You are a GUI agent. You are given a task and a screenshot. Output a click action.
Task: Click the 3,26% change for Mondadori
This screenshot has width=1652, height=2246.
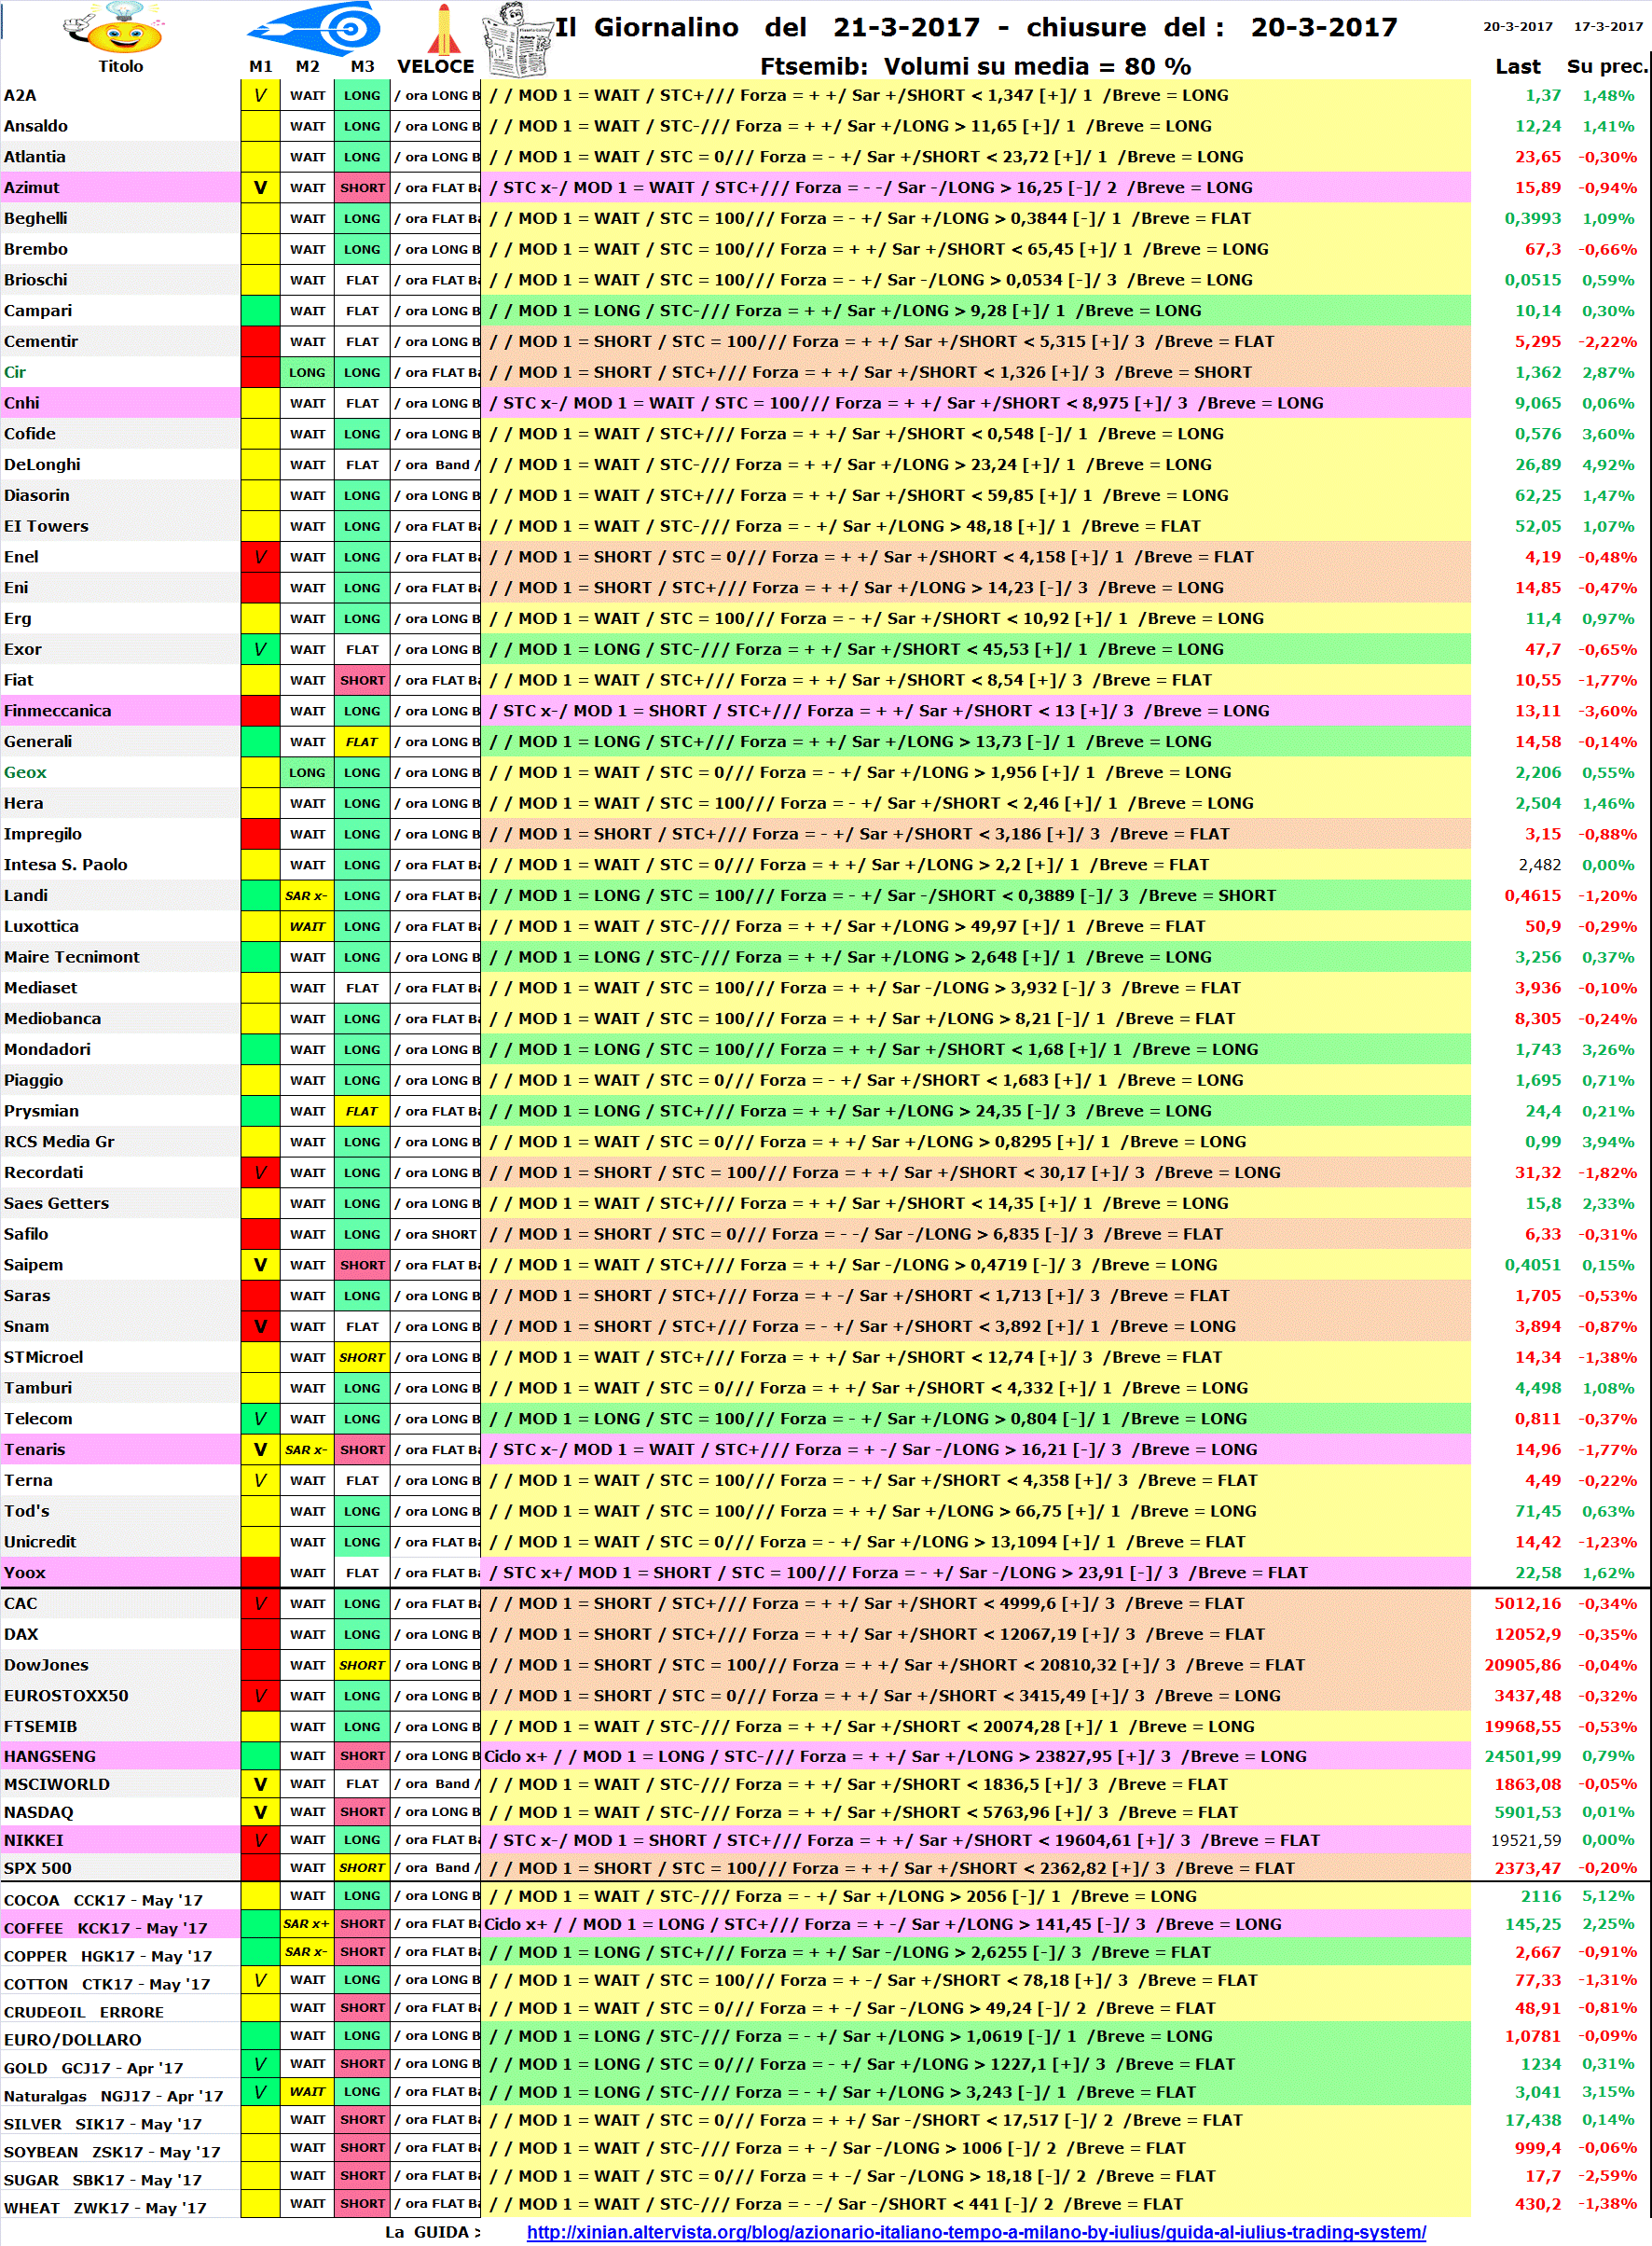(x=1608, y=1049)
